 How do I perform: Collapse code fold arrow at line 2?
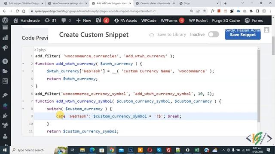(23, 64)
